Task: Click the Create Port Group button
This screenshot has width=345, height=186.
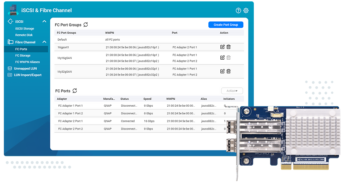Action: click(x=226, y=25)
